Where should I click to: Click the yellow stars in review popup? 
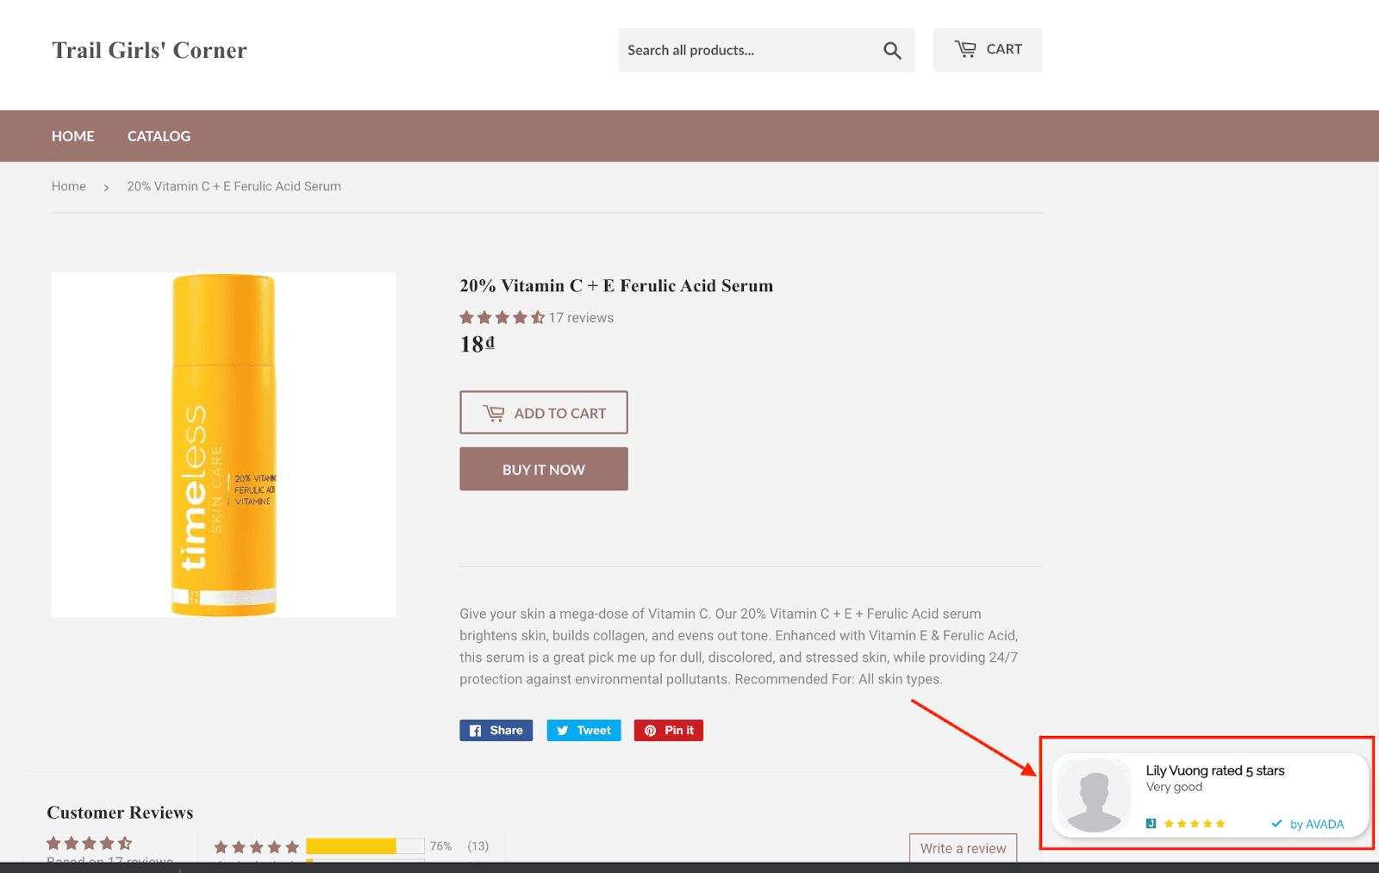pos(1194,825)
